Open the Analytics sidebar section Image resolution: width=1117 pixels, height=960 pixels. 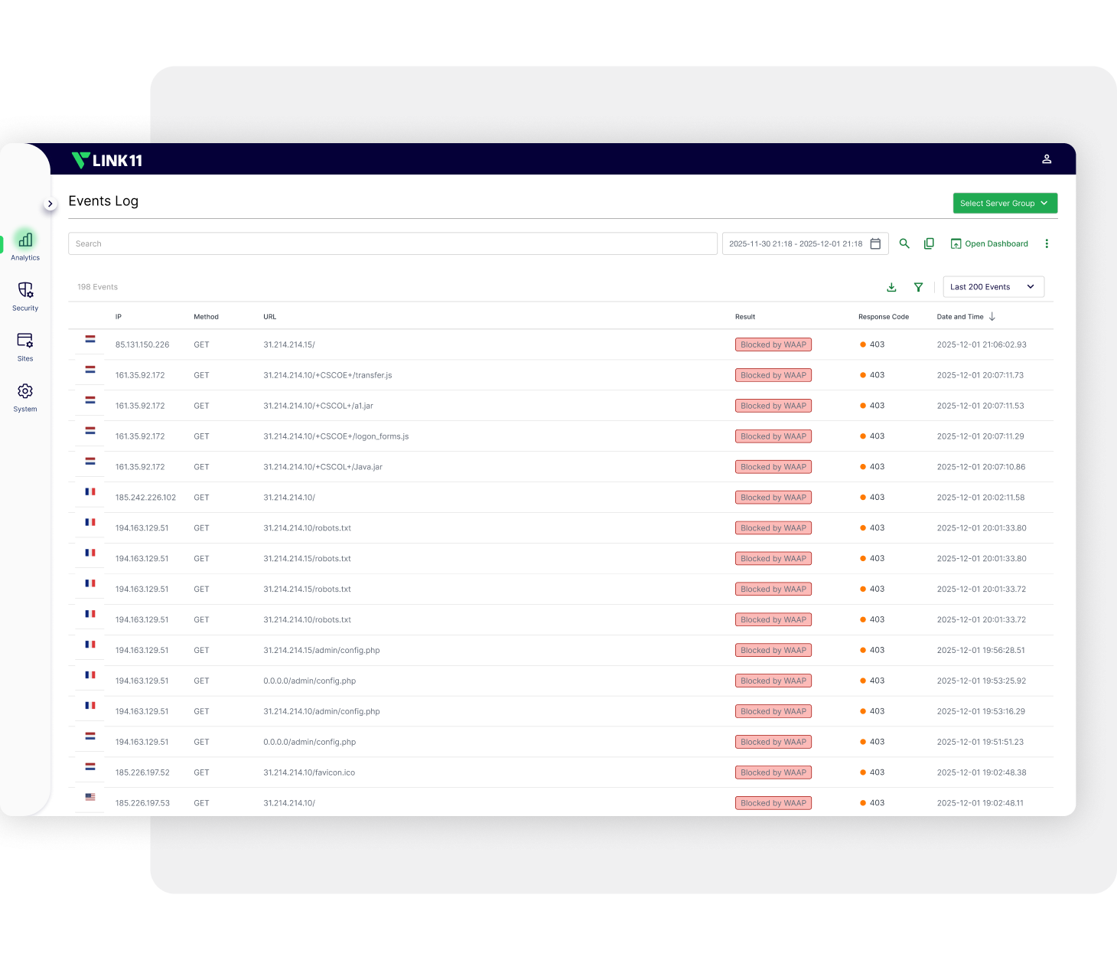tap(25, 245)
